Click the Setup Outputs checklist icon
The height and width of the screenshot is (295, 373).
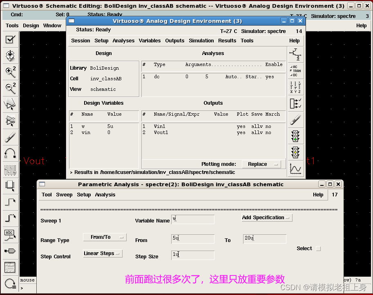295,103
